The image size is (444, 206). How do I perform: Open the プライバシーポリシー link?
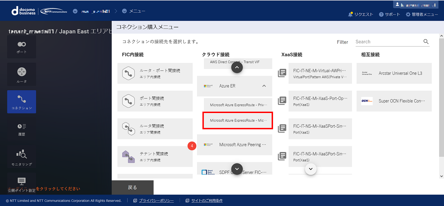[x=156, y=200]
